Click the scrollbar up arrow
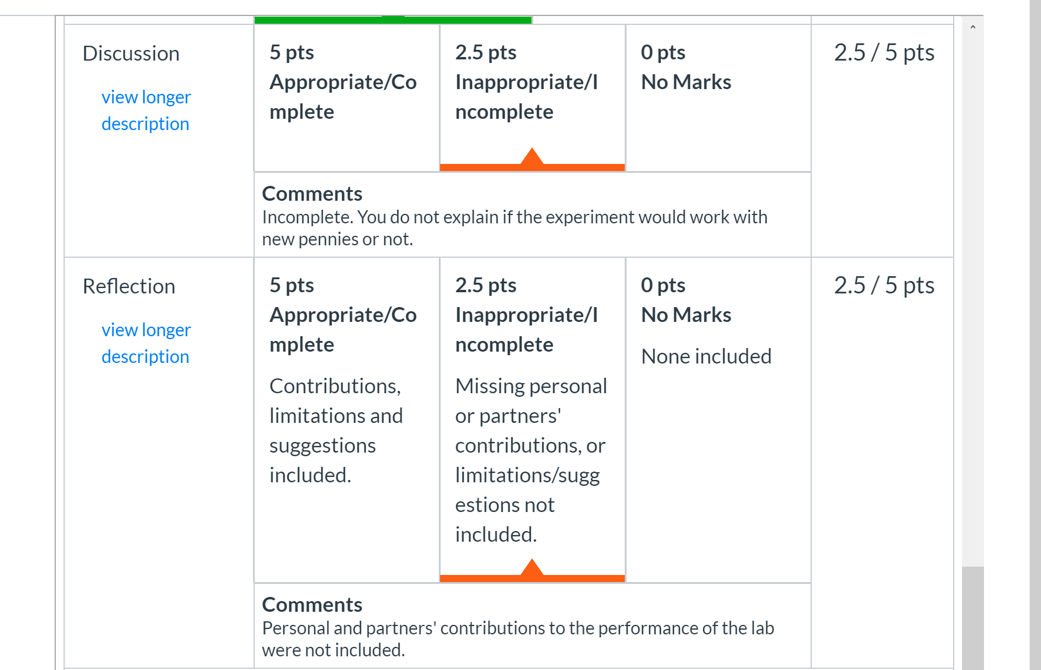Screen dimensions: 1041x670 [x=973, y=27]
